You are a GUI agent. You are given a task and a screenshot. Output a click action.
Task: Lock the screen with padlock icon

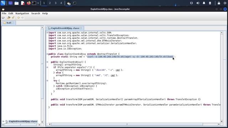[x=219, y=3]
